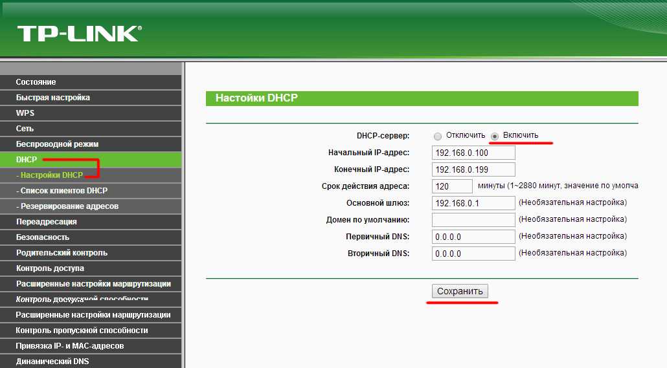This screenshot has height=368, width=667.
Task: Open the Сеть menu section
Action: click(x=25, y=129)
